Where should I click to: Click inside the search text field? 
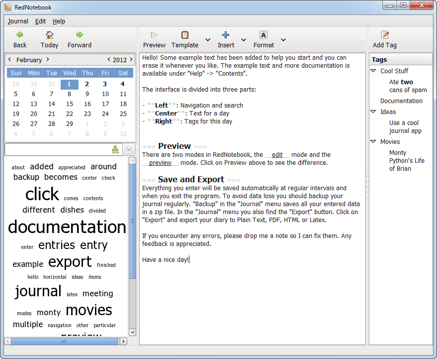coord(57,149)
